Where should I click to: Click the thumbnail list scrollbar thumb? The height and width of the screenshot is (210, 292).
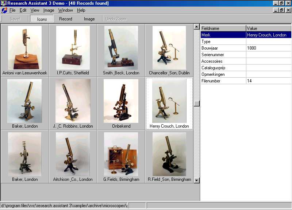point(197,104)
